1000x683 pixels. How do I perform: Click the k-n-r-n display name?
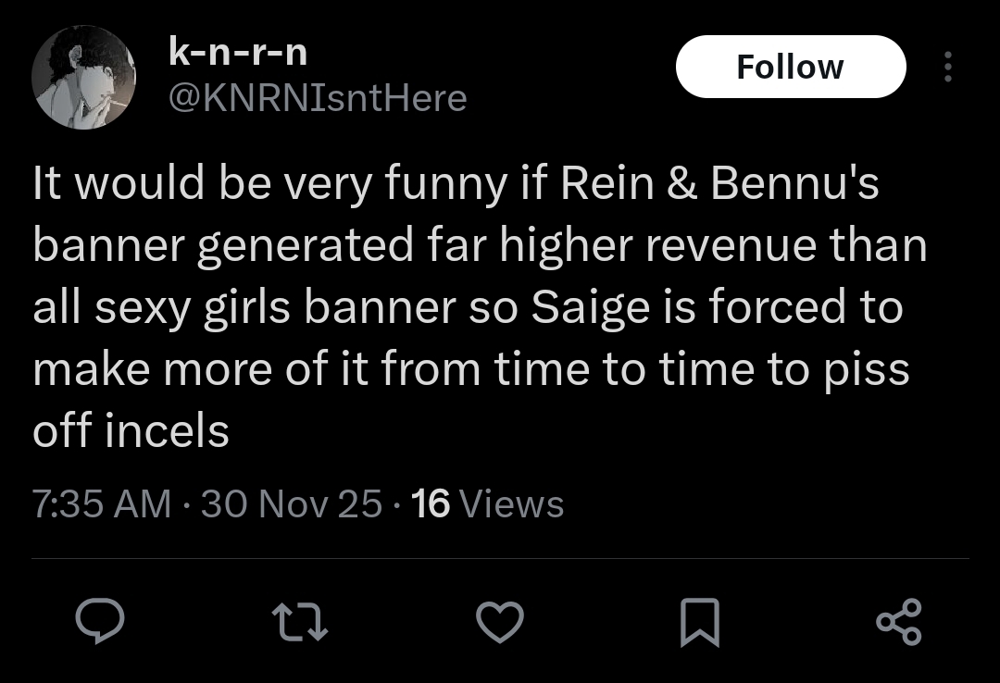(x=238, y=53)
